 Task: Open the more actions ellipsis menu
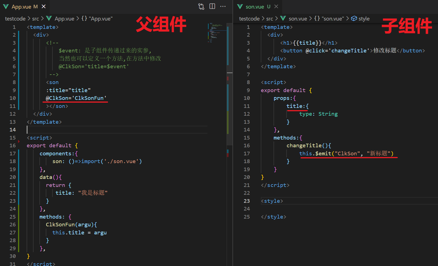tap(223, 6)
